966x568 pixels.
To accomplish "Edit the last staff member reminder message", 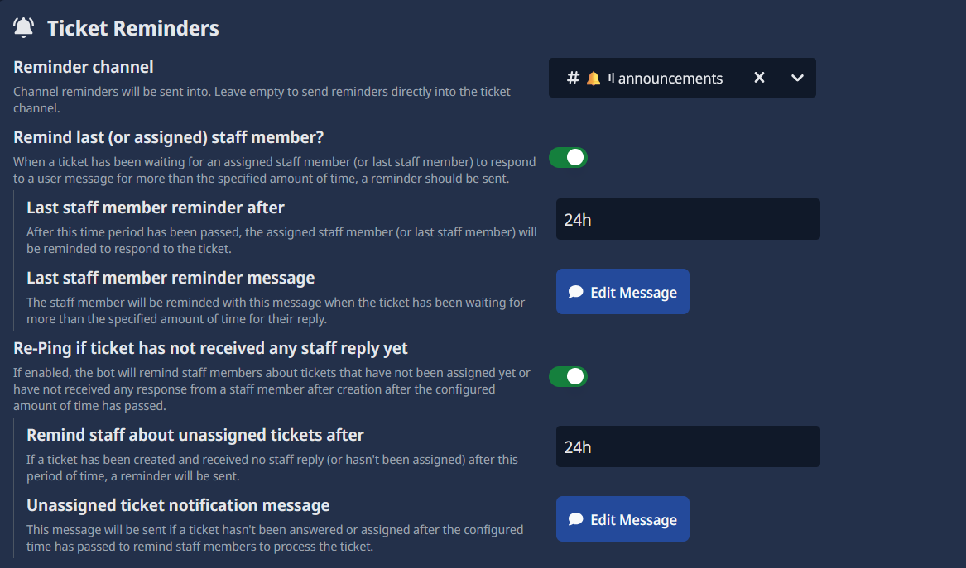I will coord(622,291).
